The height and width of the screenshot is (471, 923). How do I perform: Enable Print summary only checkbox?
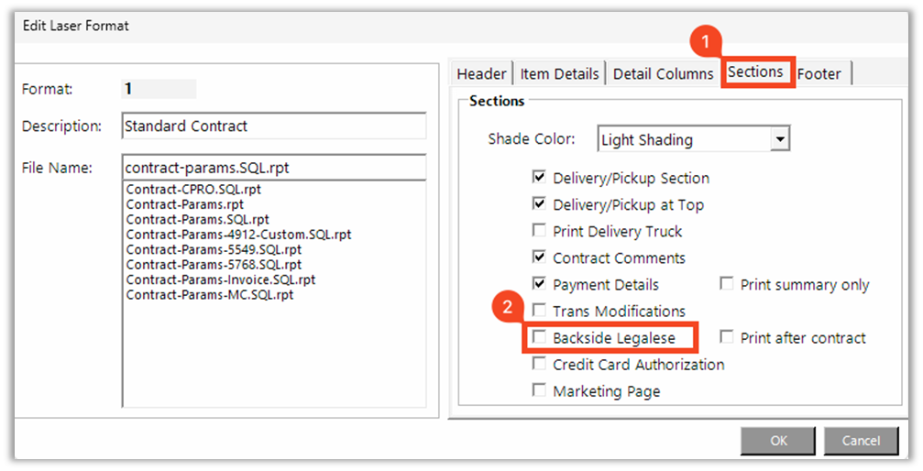(x=727, y=285)
